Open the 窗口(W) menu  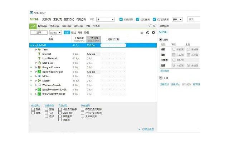(69, 19)
